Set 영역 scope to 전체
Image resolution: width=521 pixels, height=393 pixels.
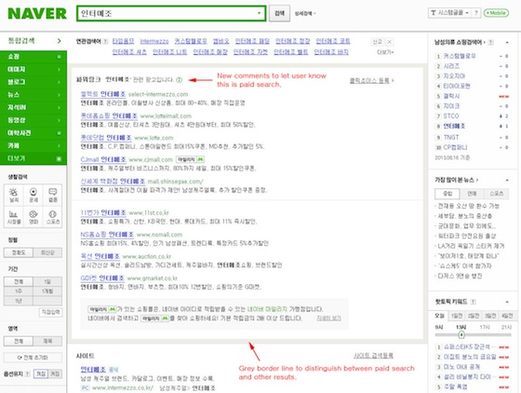[19, 341]
